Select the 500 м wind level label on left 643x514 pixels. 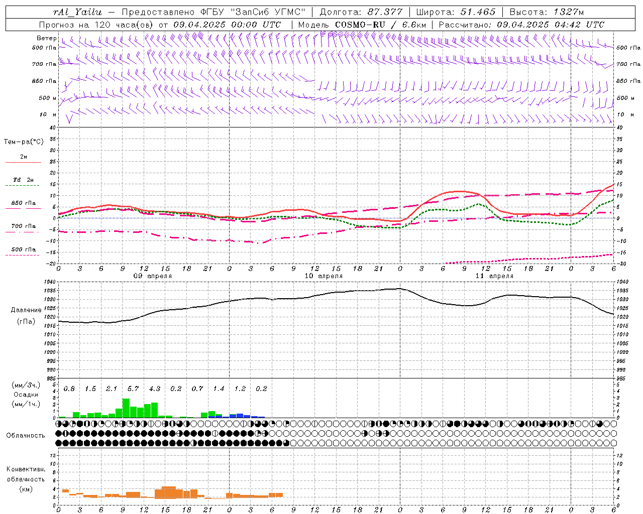48,98
